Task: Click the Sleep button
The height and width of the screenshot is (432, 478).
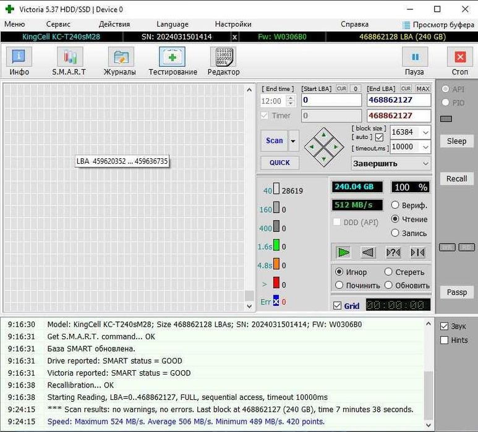Action: pos(456,142)
